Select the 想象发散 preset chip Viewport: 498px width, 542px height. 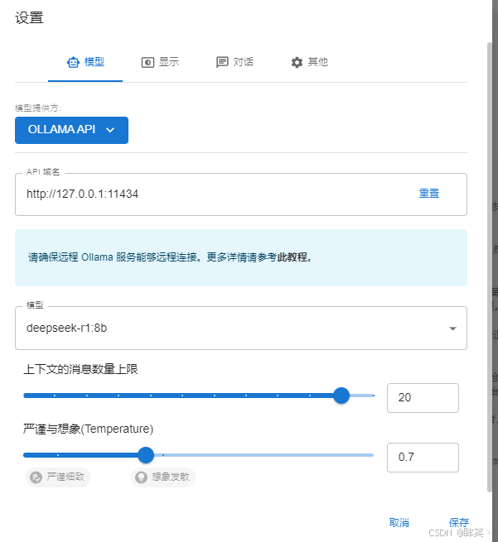point(163,477)
